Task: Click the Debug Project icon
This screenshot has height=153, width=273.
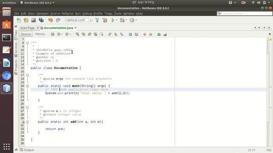Action: point(122,20)
